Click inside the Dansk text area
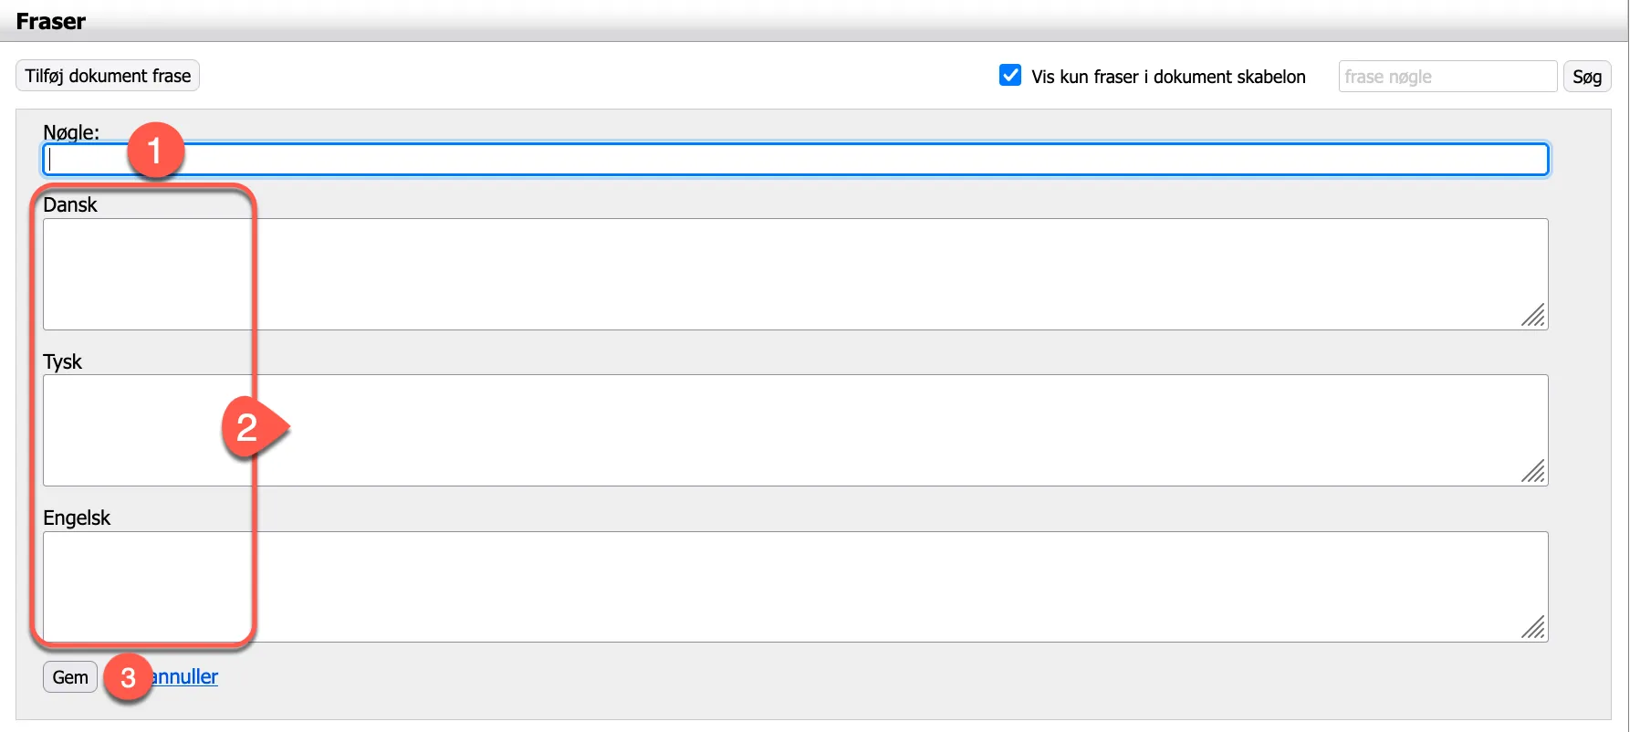1630x732 pixels. point(821,274)
